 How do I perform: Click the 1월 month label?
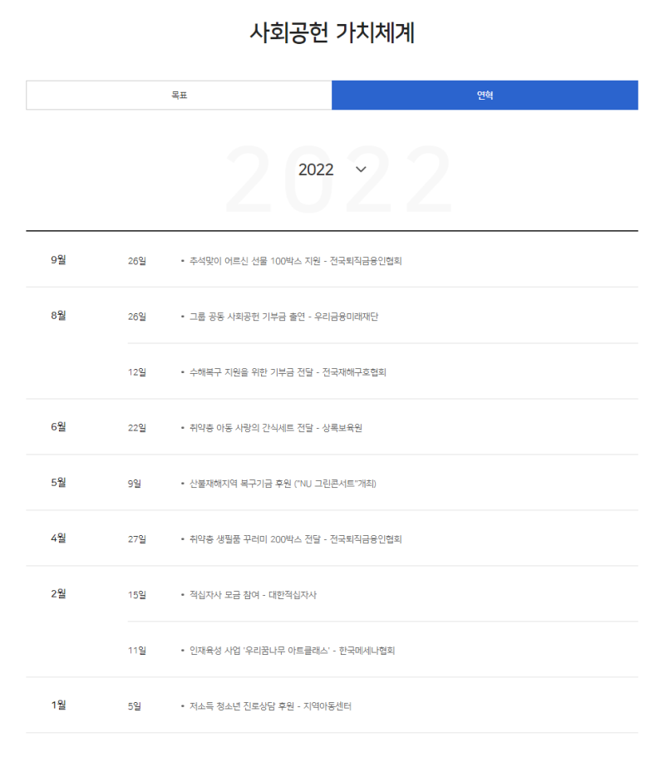(58, 705)
